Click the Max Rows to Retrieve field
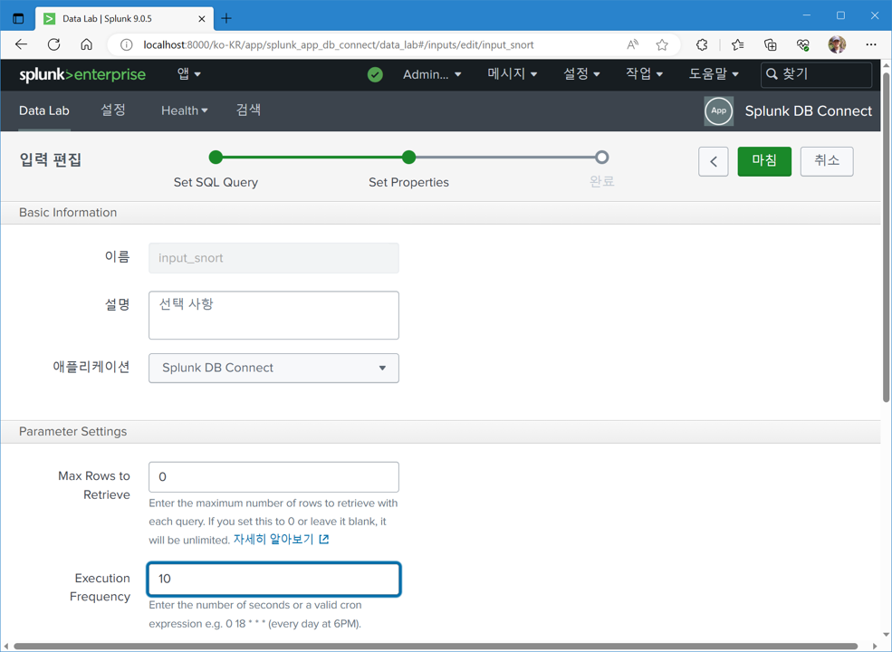 click(273, 476)
